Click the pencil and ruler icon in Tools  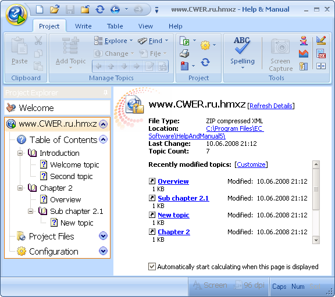point(321,40)
